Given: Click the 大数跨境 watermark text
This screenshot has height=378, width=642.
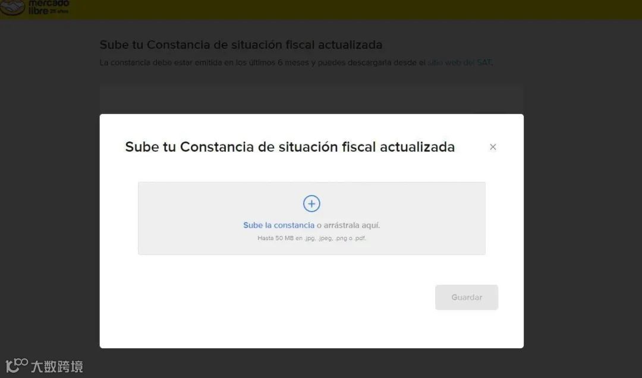Looking at the screenshot, I should tap(57, 367).
